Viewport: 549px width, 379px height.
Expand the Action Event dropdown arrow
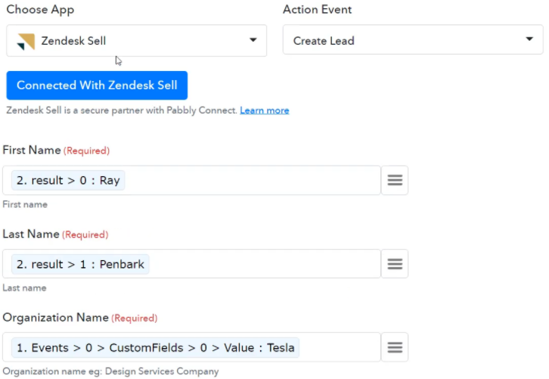click(529, 39)
